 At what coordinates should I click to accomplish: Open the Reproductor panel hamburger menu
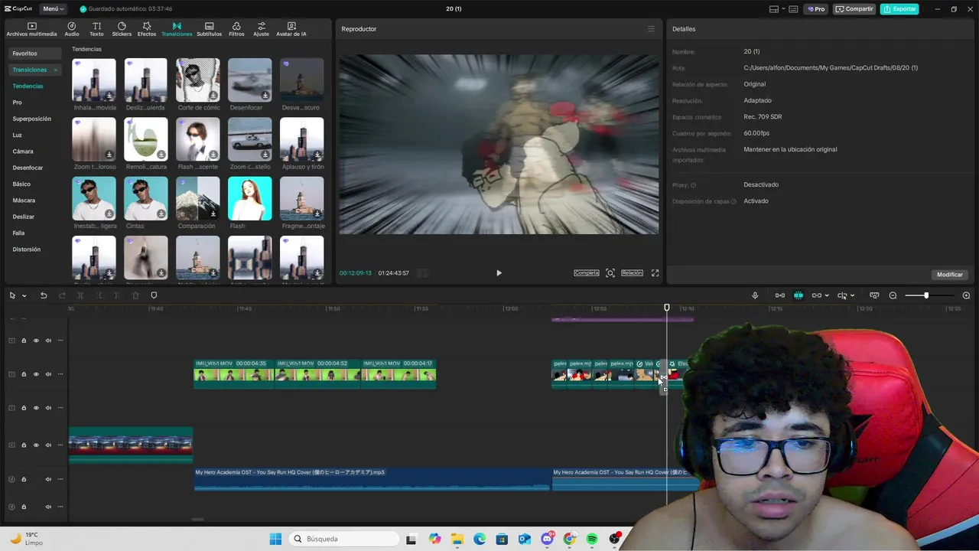pos(651,29)
